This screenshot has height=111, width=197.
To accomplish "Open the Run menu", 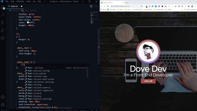I will [x=39, y=1].
